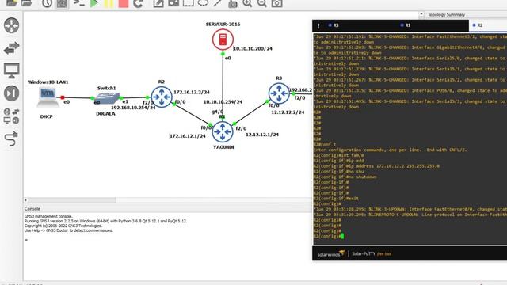Select the add note tool
This screenshot has height=285, width=507.
(x=158, y=3)
